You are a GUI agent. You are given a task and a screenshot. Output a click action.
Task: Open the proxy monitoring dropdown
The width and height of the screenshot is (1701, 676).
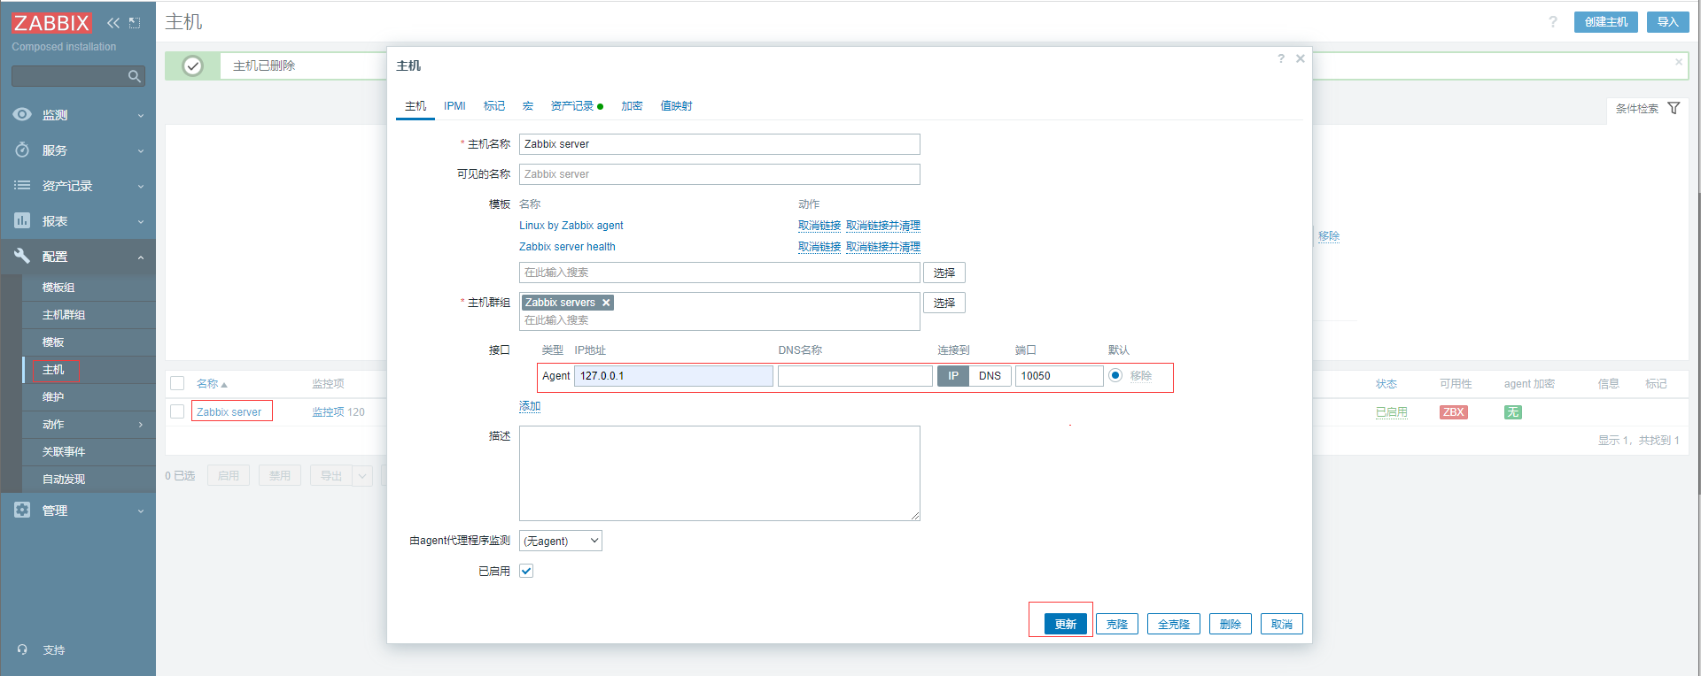coord(561,541)
